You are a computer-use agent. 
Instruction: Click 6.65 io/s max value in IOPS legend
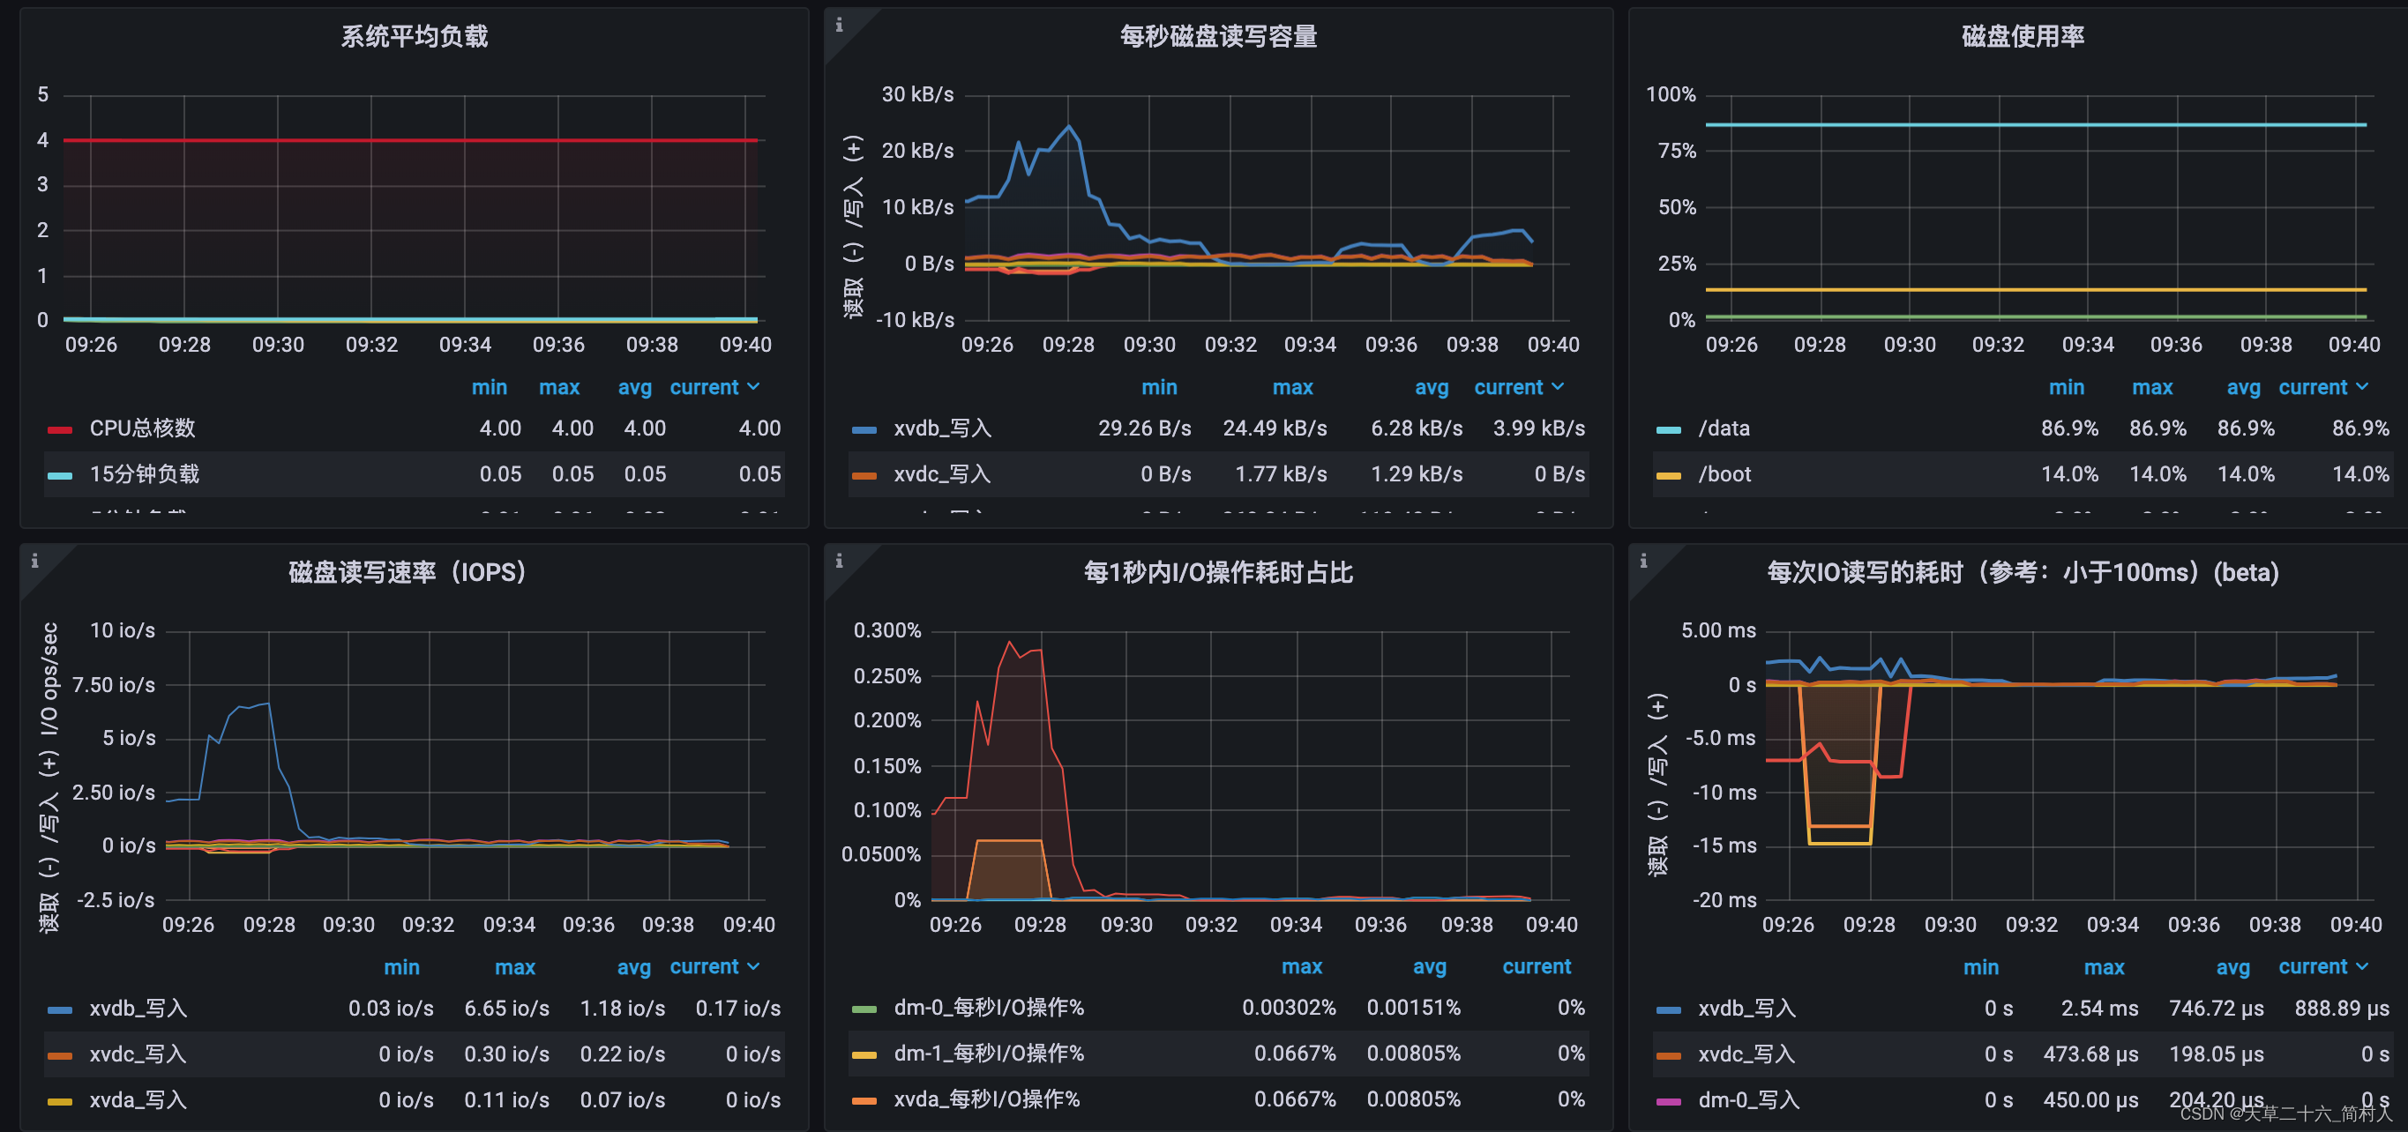pos(506,1008)
